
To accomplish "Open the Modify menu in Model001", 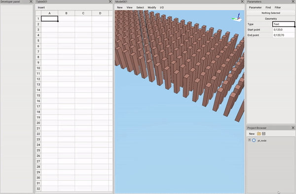I will 152,7.
